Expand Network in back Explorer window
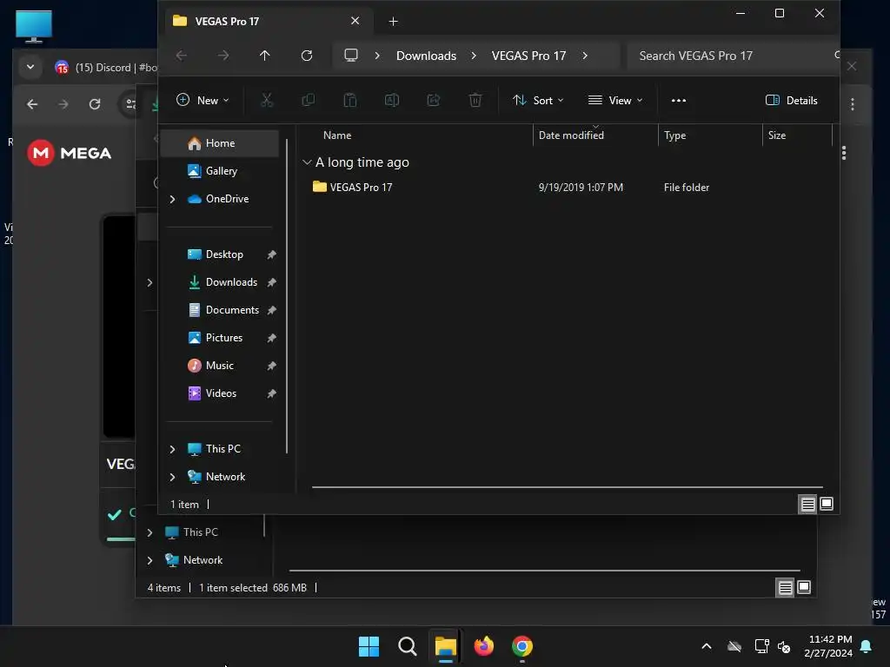Viewport: 890px width, 667px height. (x=149, y=560)
